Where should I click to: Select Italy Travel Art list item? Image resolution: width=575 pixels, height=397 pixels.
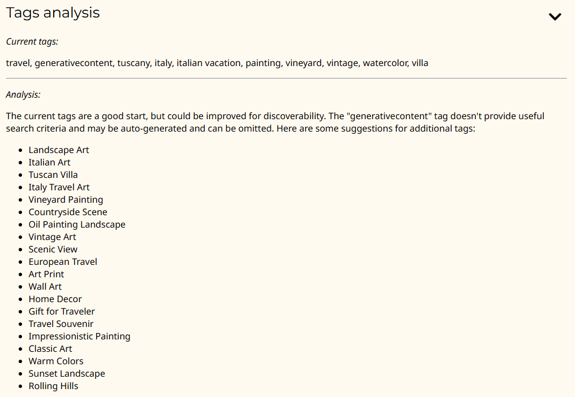(x=59, y=187)
